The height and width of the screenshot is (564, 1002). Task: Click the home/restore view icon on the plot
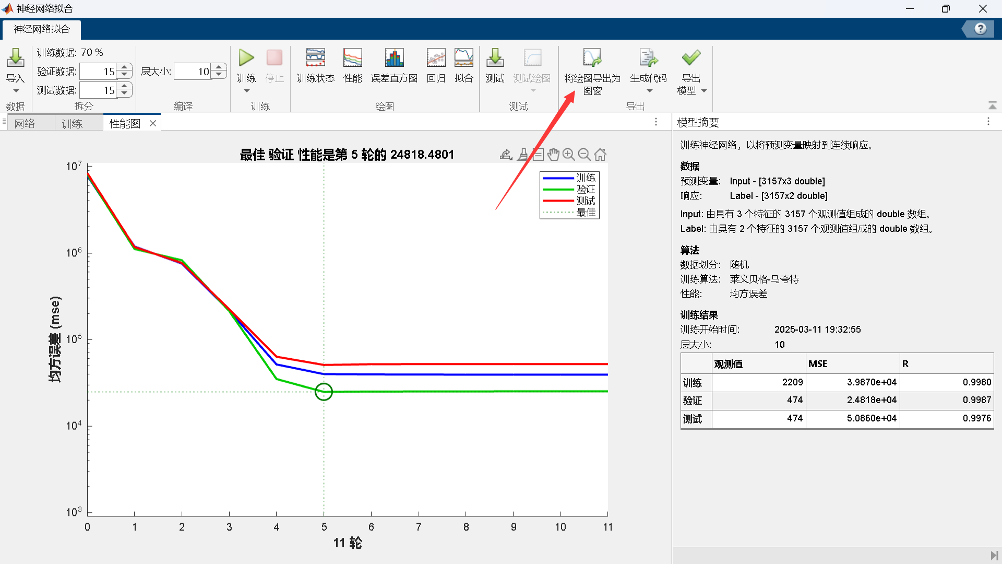pyautogui.click(x=600, y=155)
